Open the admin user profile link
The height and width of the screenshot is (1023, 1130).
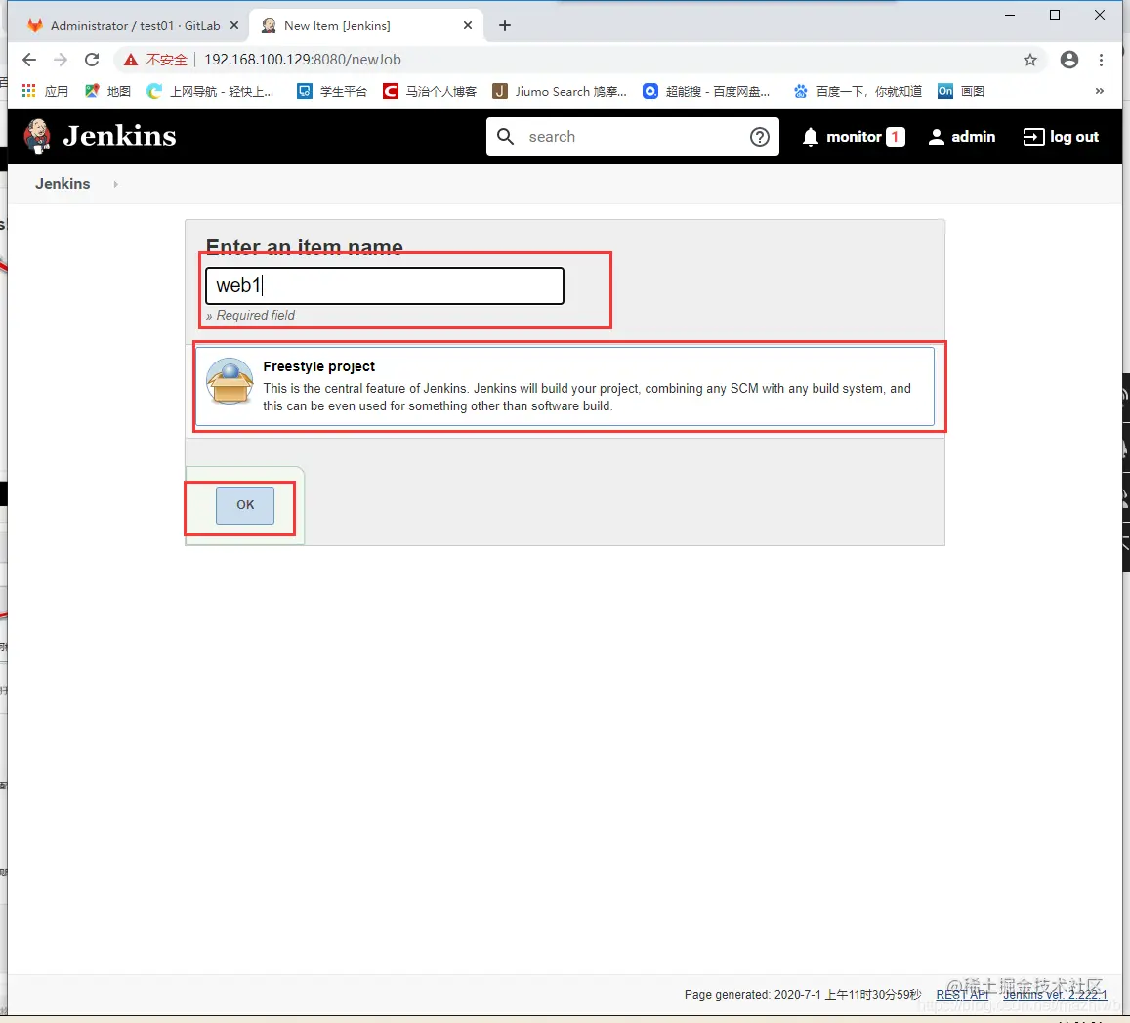point(961,136)
